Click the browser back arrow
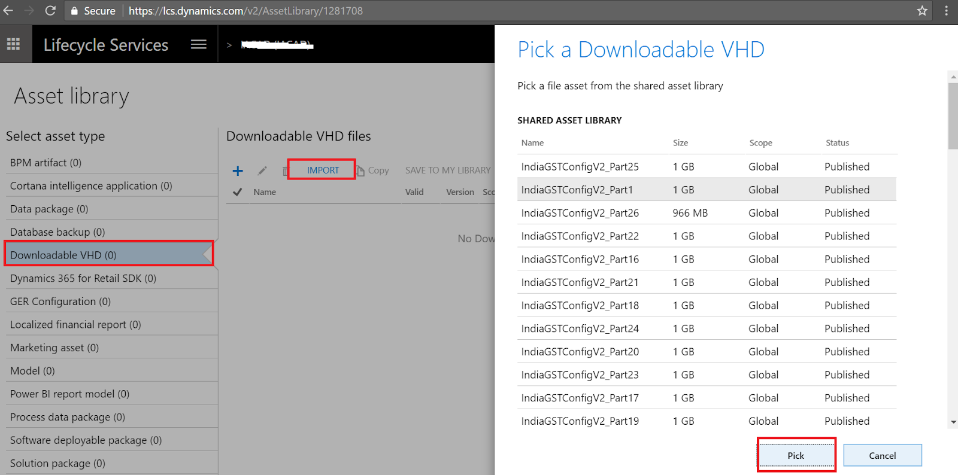 pyautogui.click(x=8, y=11)
